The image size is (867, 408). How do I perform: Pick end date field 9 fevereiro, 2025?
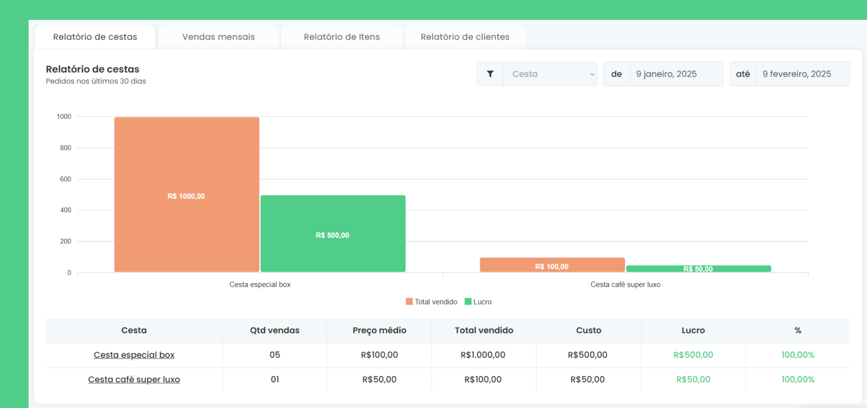coord(802,74)
